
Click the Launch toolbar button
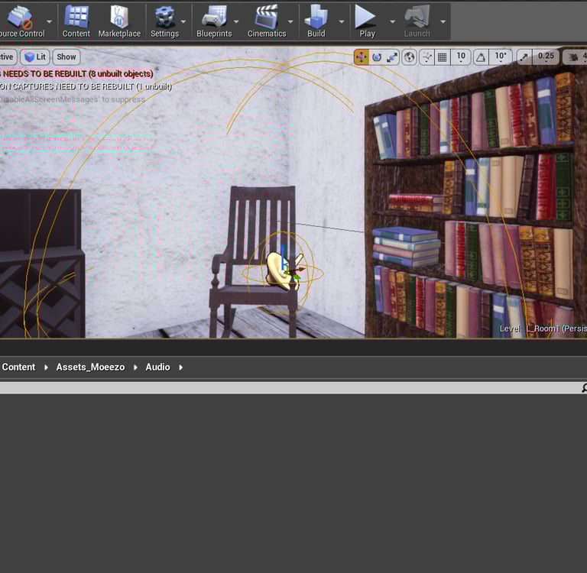point(417,21)
